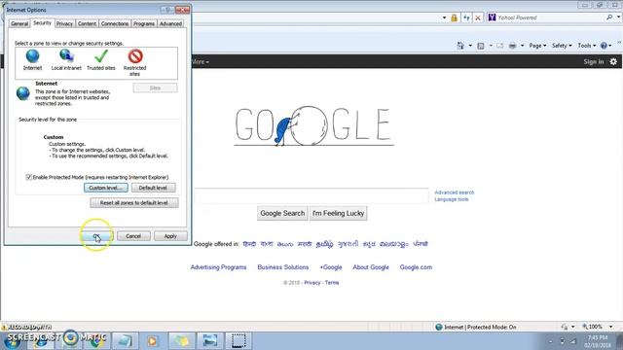This screenshot has height=350, width=623.
Task: Click the blue Help icon in command bar
Action: (x=604, y=46)
